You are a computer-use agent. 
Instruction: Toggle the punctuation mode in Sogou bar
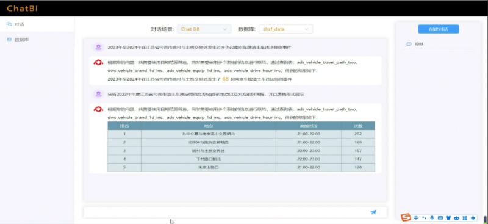[x=424, y=218]
